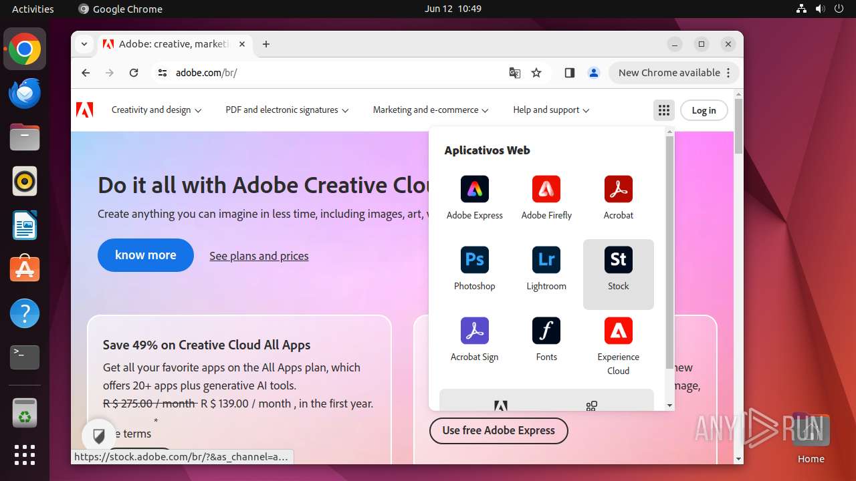856x481 pixels.
Task: Open Files manager from dock
Action: point(25,137)
